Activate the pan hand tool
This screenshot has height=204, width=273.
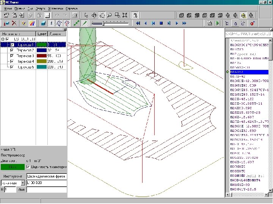coord(102,15)
